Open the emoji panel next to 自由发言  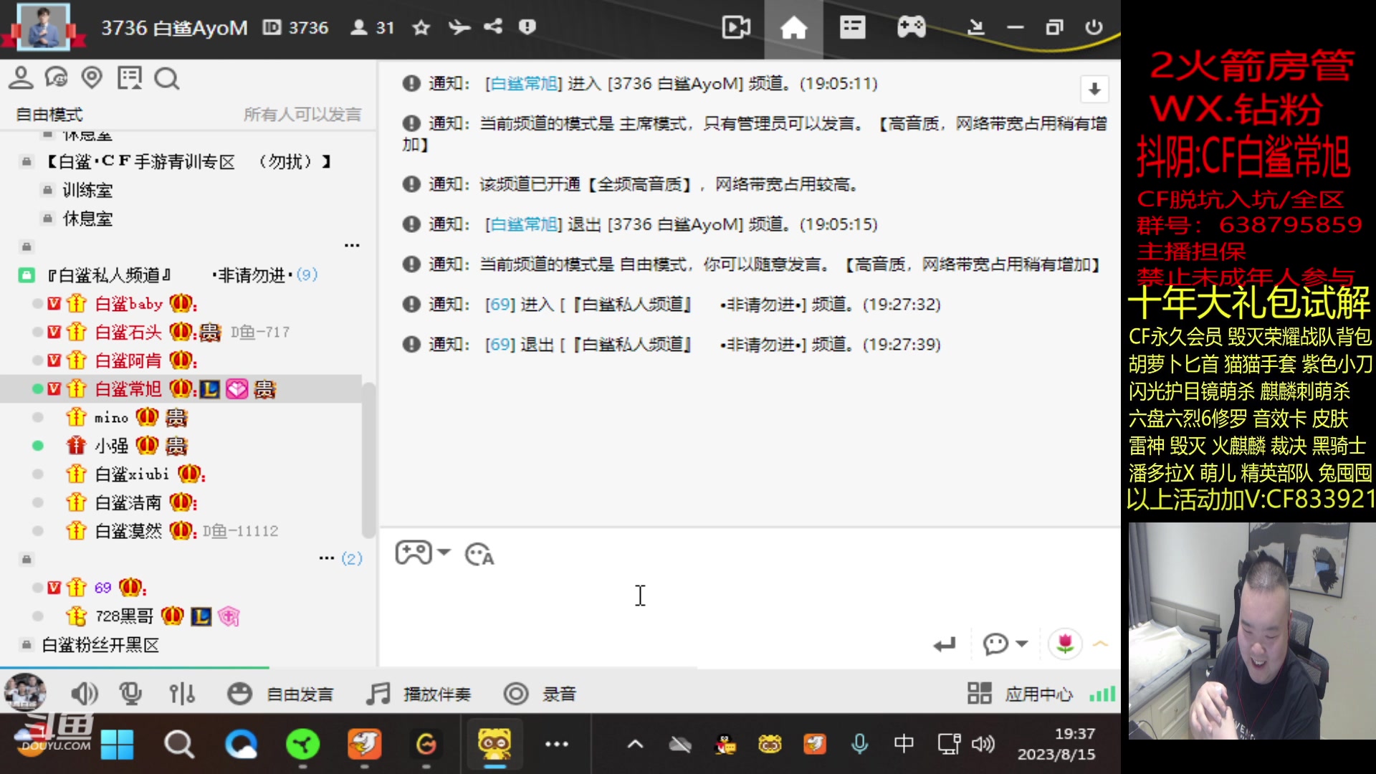coord(239,694)
